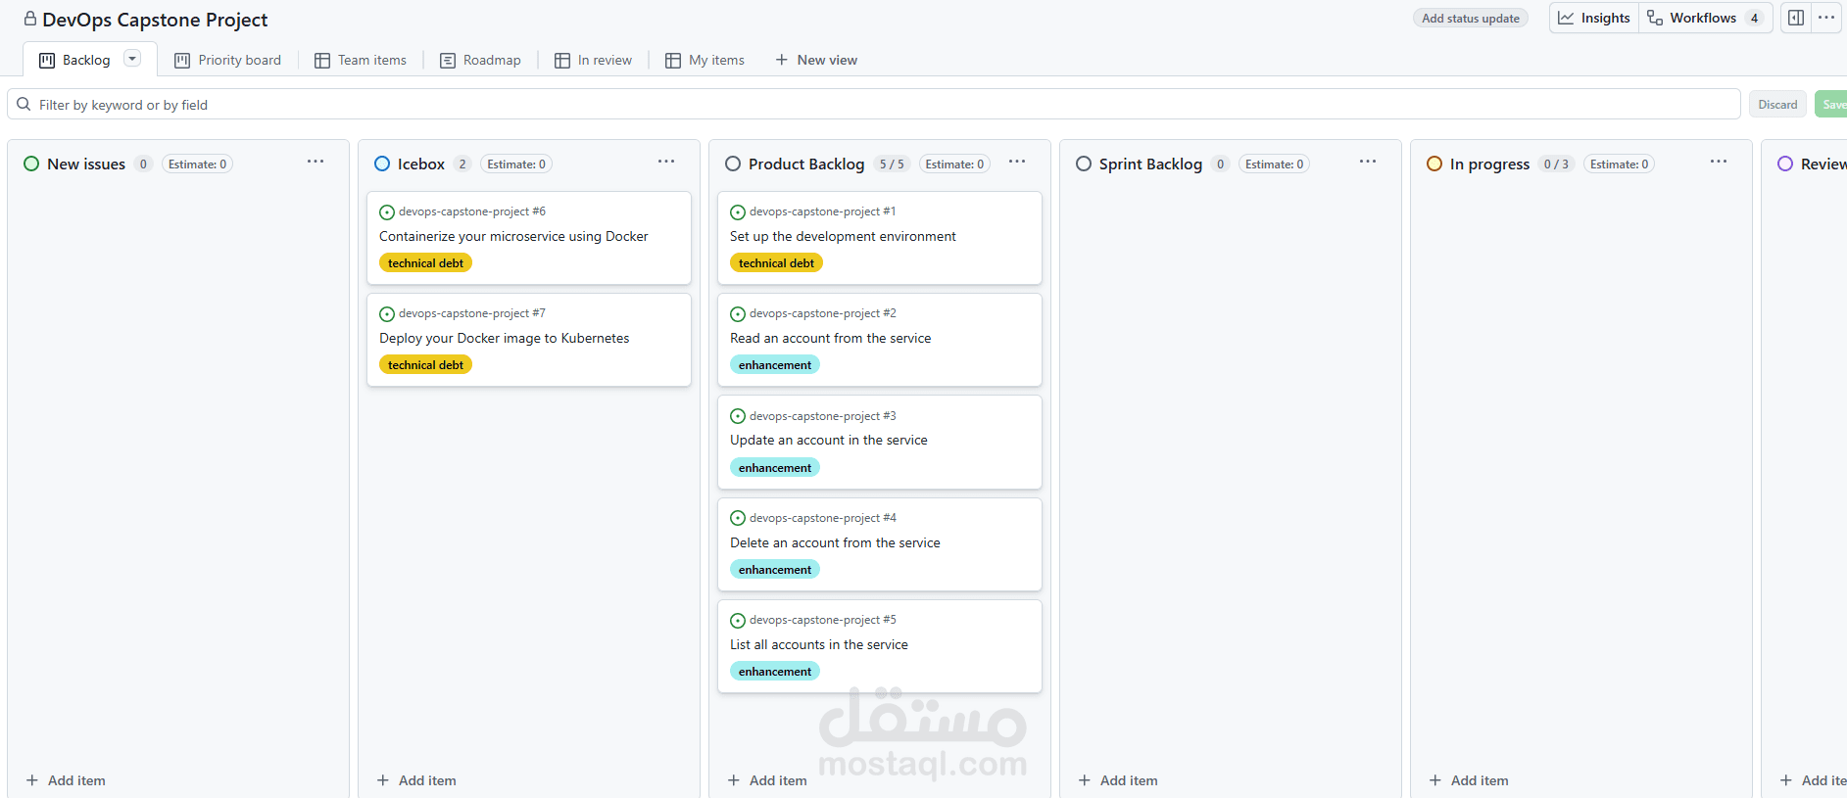This screenshot has width=1847, height=798.
Task: Open New issues column menu
Action: (x=316, y=162)
